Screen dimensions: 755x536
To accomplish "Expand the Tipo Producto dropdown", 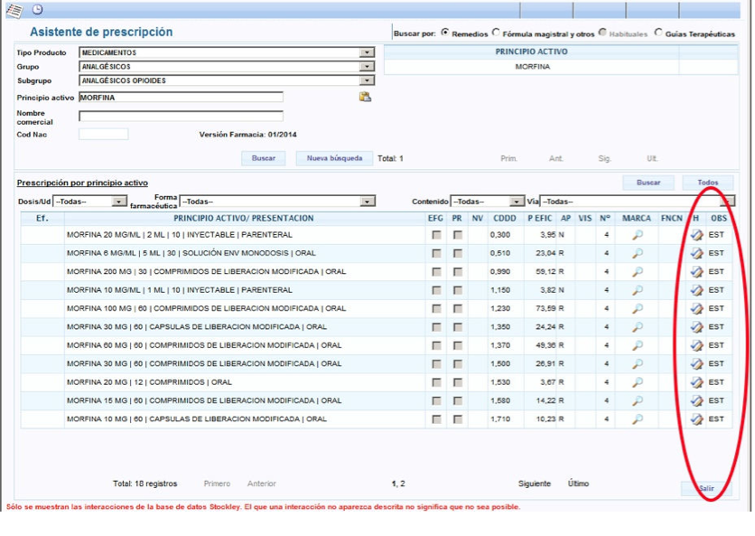I will [x=367, y=53].
